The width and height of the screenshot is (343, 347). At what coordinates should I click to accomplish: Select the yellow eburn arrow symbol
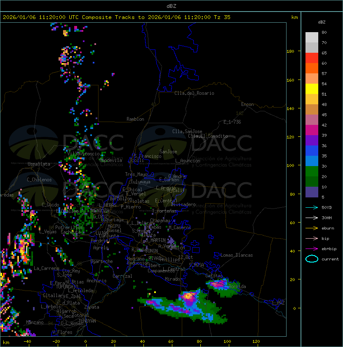[x=312, y=228]
